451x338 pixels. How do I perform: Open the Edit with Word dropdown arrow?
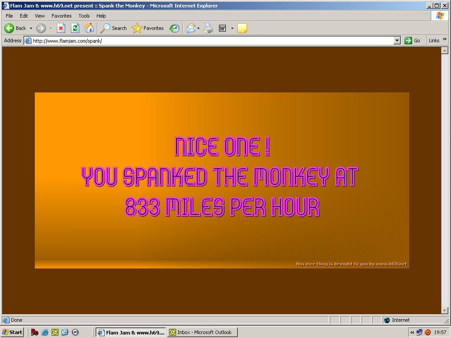(232, 28)
